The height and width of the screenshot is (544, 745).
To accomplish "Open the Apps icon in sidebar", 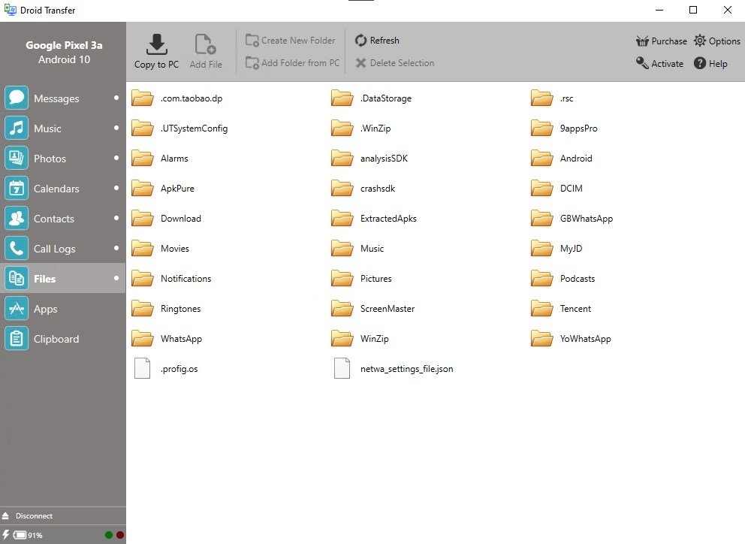I will (x=17, y=309).
